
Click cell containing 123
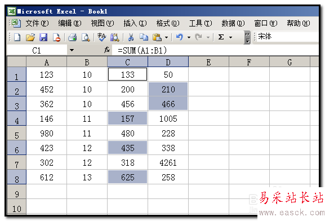point(46,74)
